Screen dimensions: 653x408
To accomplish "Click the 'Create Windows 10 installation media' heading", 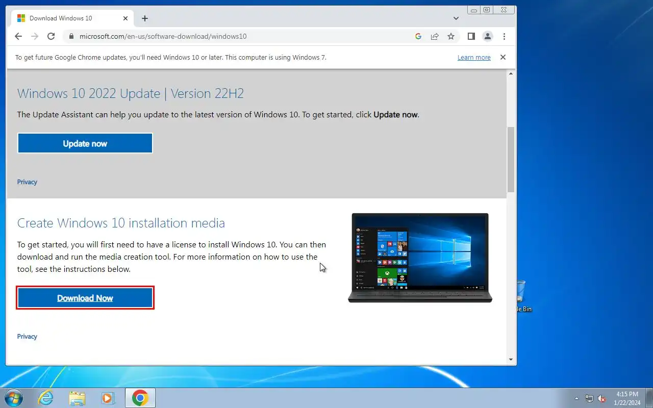I will [x=121, y=223].
